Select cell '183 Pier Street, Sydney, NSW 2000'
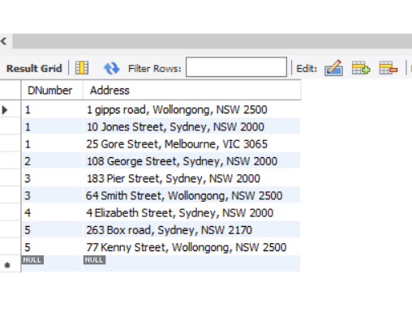 (x=191, y=178)
